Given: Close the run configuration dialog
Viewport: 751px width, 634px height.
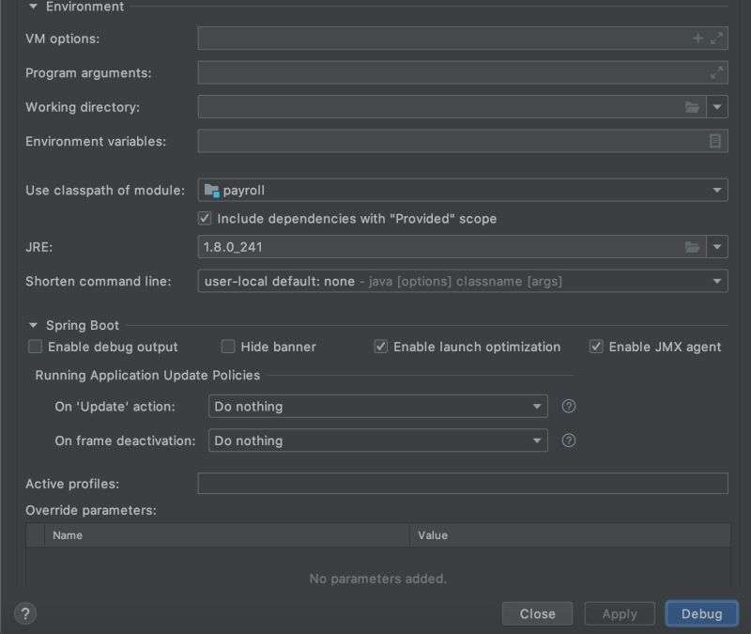Looking at the screenshot, I should pyautogui.click(x=537, y=613).
